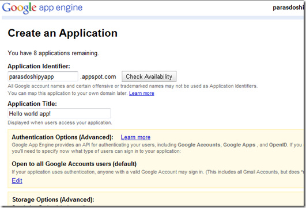This screenshot has height=208, width=306.
Task: Click the 'Storage Options (Advanced):' heading
Action: click(53, 199)
